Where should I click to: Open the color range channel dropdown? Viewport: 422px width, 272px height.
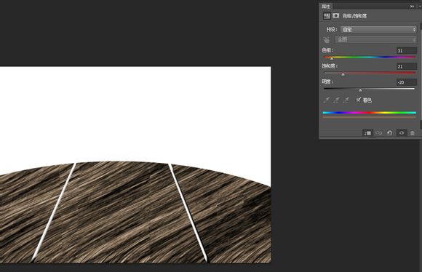[376, 40]
